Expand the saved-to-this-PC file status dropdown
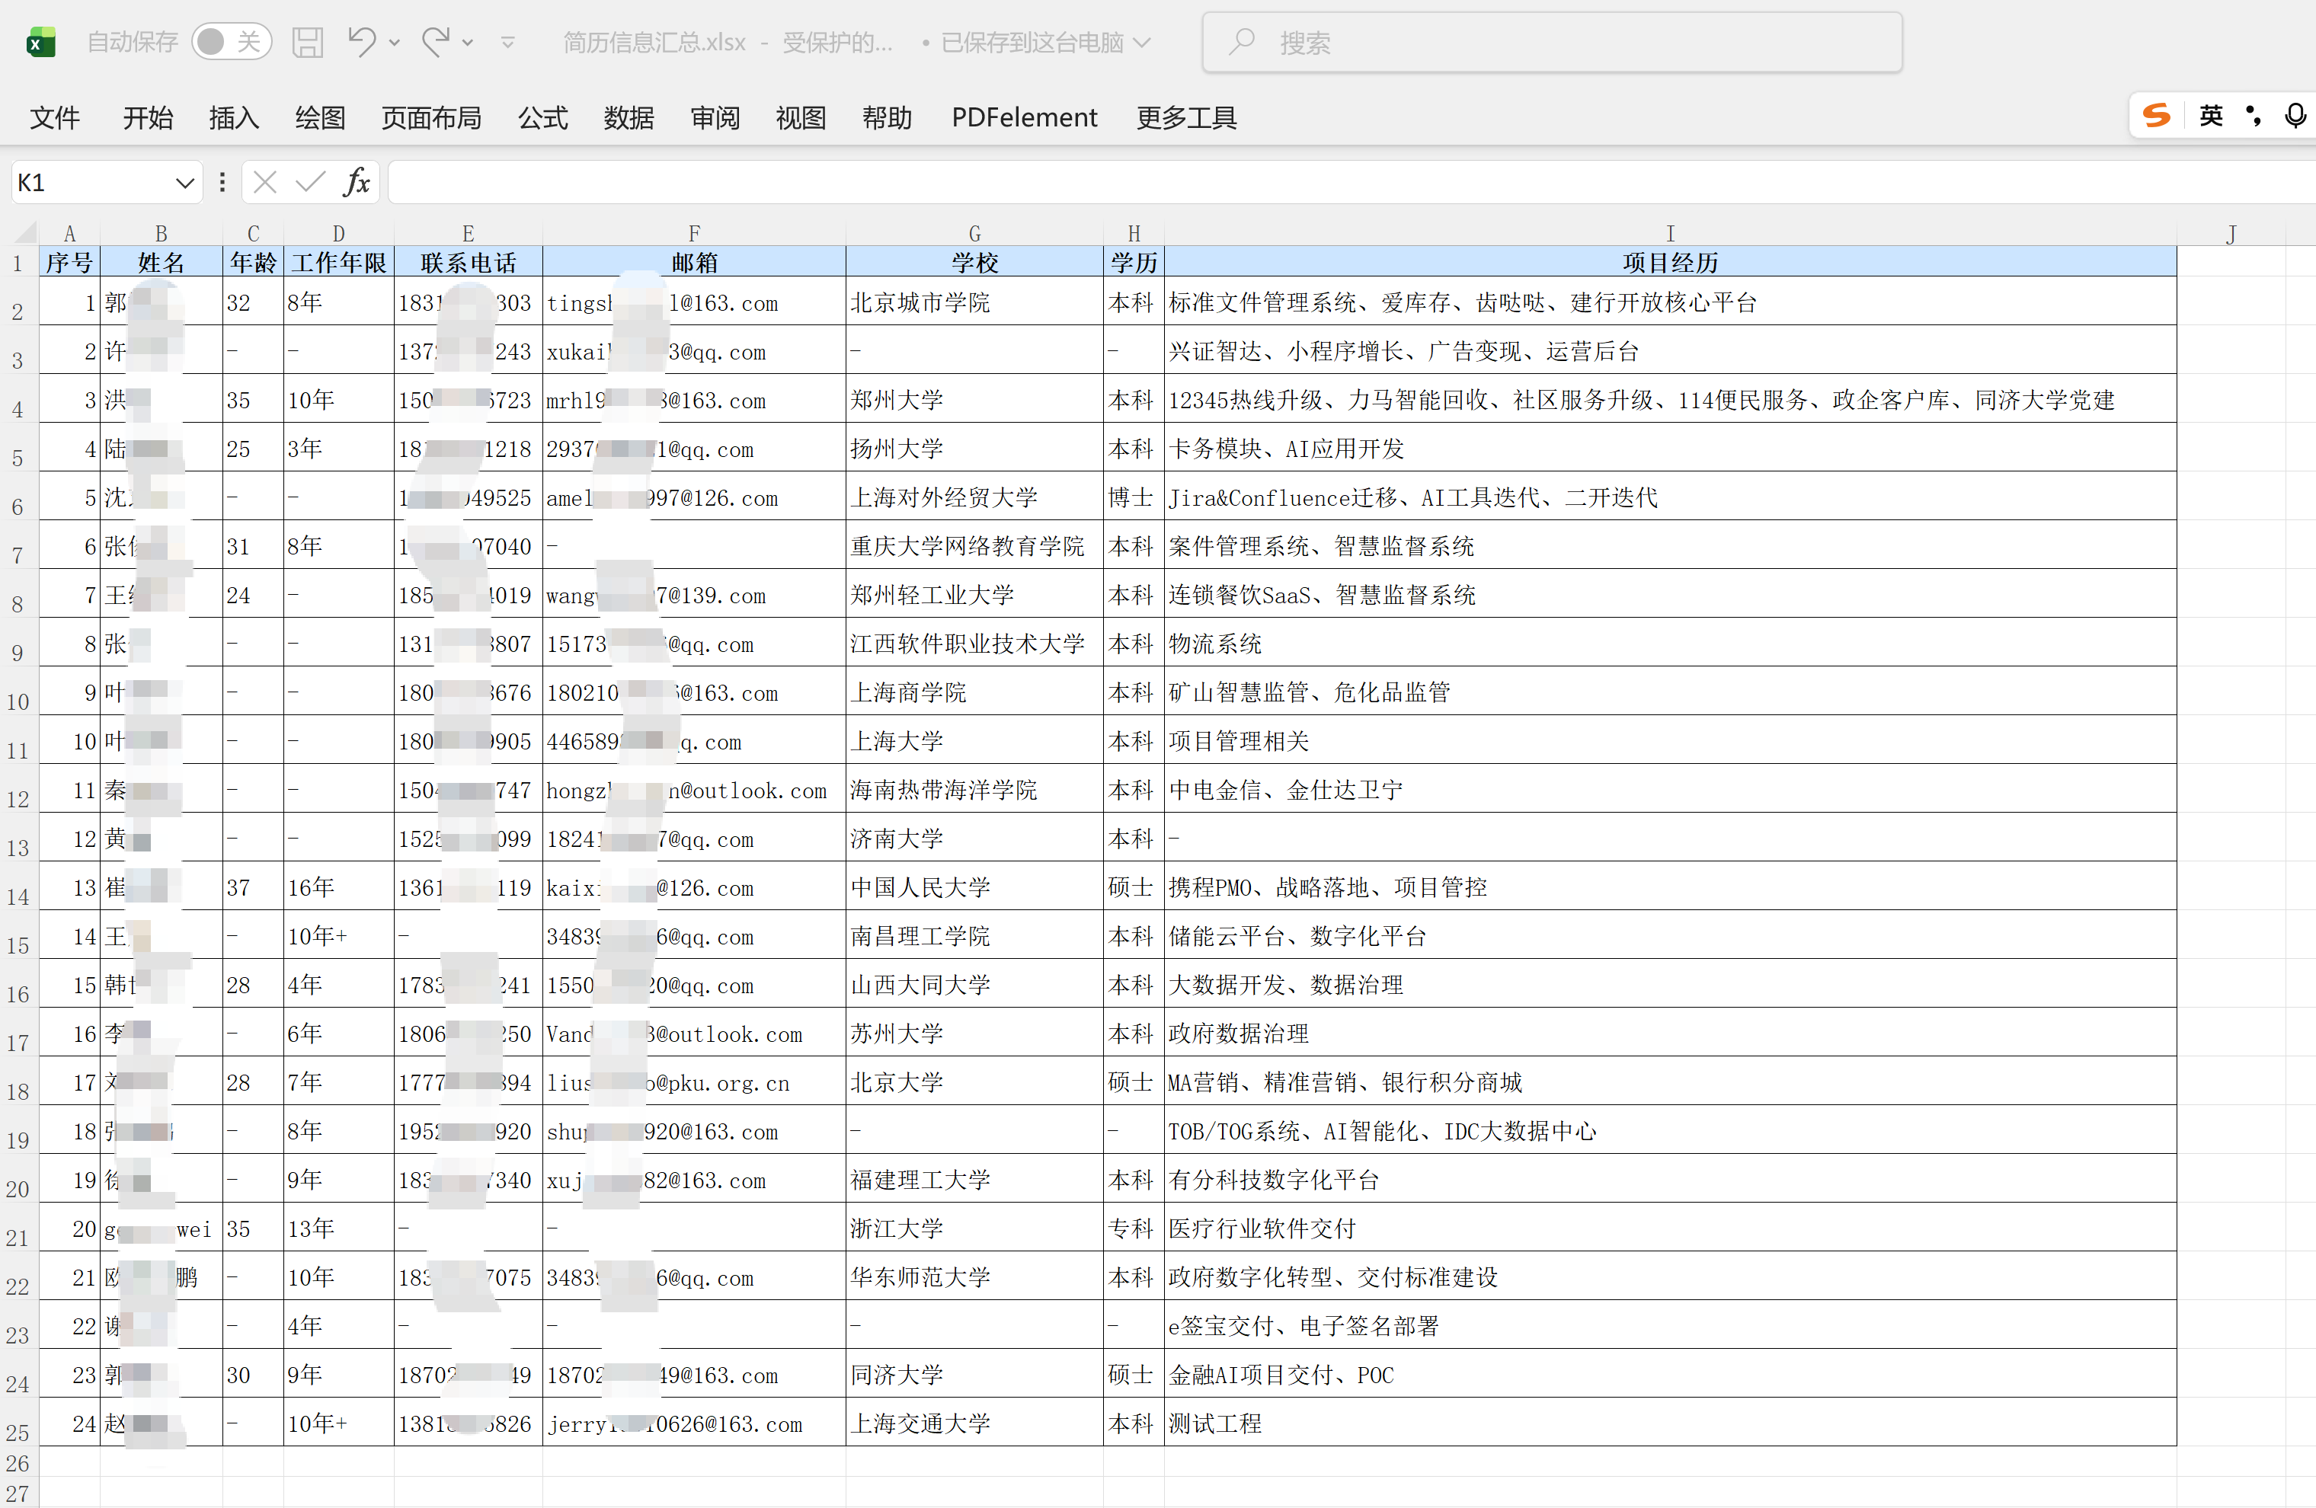This screenshot has height=1508, width=2316. point(1143,43)
